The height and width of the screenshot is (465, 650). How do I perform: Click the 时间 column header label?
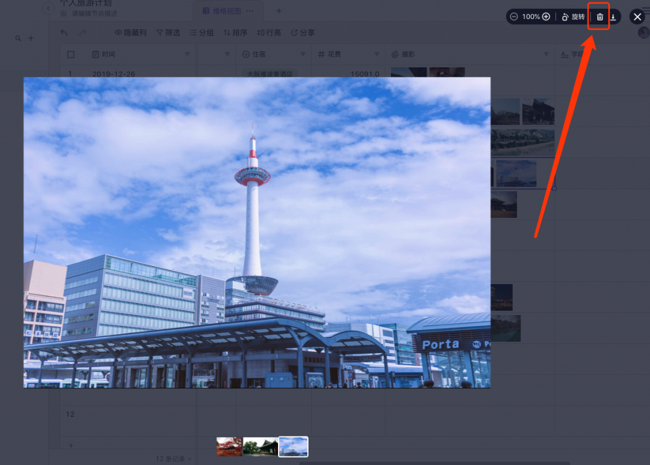click(x=109, y=55)
